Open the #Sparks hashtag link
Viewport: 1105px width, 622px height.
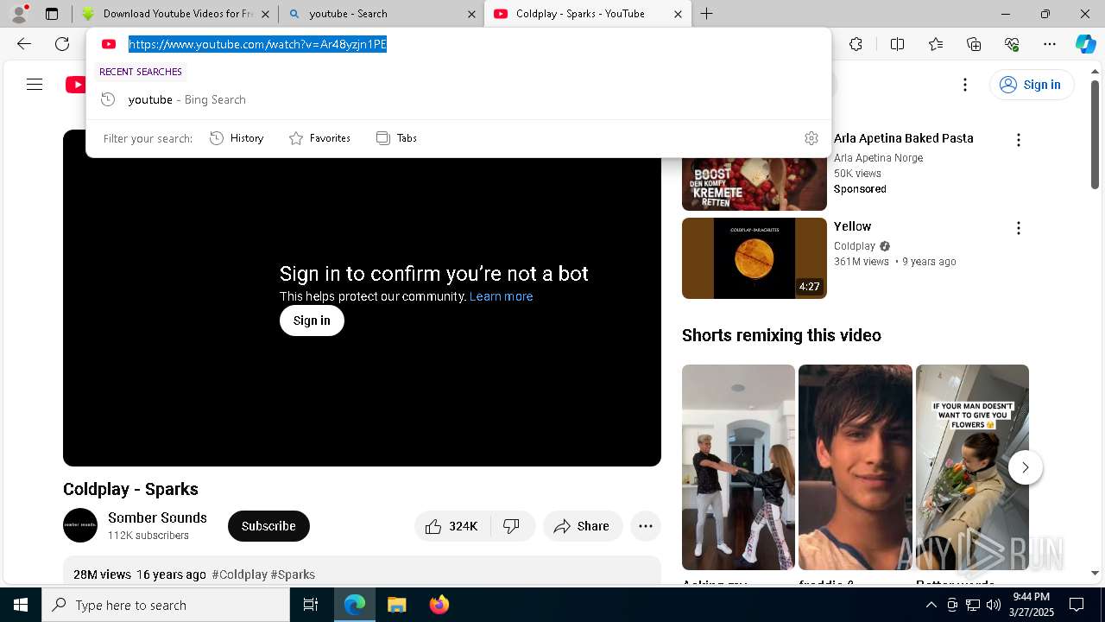[293, 574]
